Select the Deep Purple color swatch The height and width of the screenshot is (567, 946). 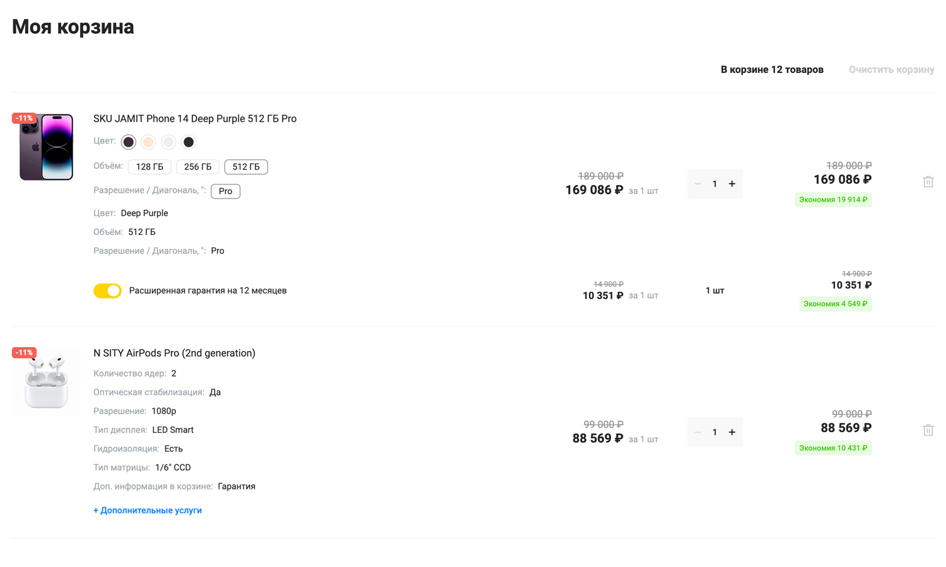[x=129, y=142]
